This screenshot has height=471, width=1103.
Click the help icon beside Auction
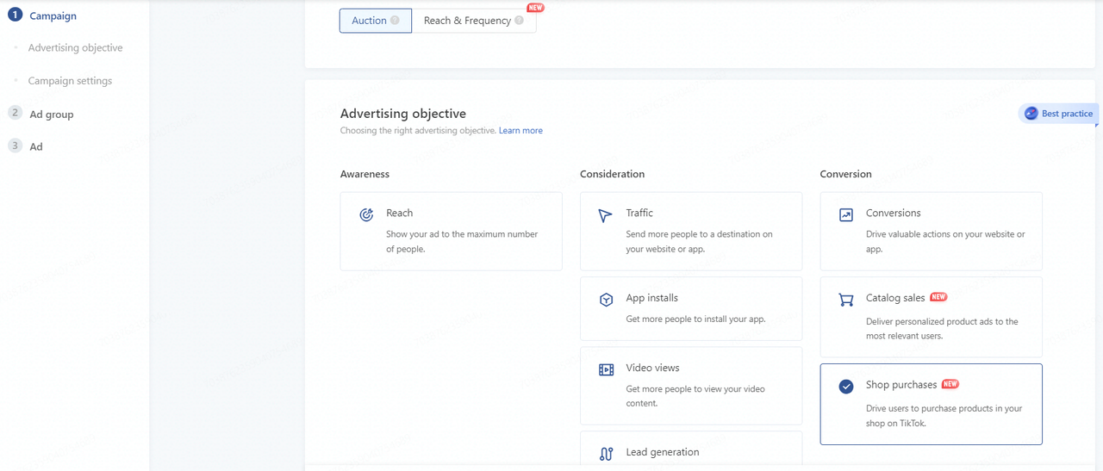coord(395,21)
